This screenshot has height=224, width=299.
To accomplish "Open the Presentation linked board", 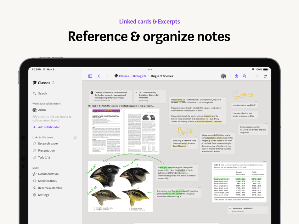I will tap(44, 150).
